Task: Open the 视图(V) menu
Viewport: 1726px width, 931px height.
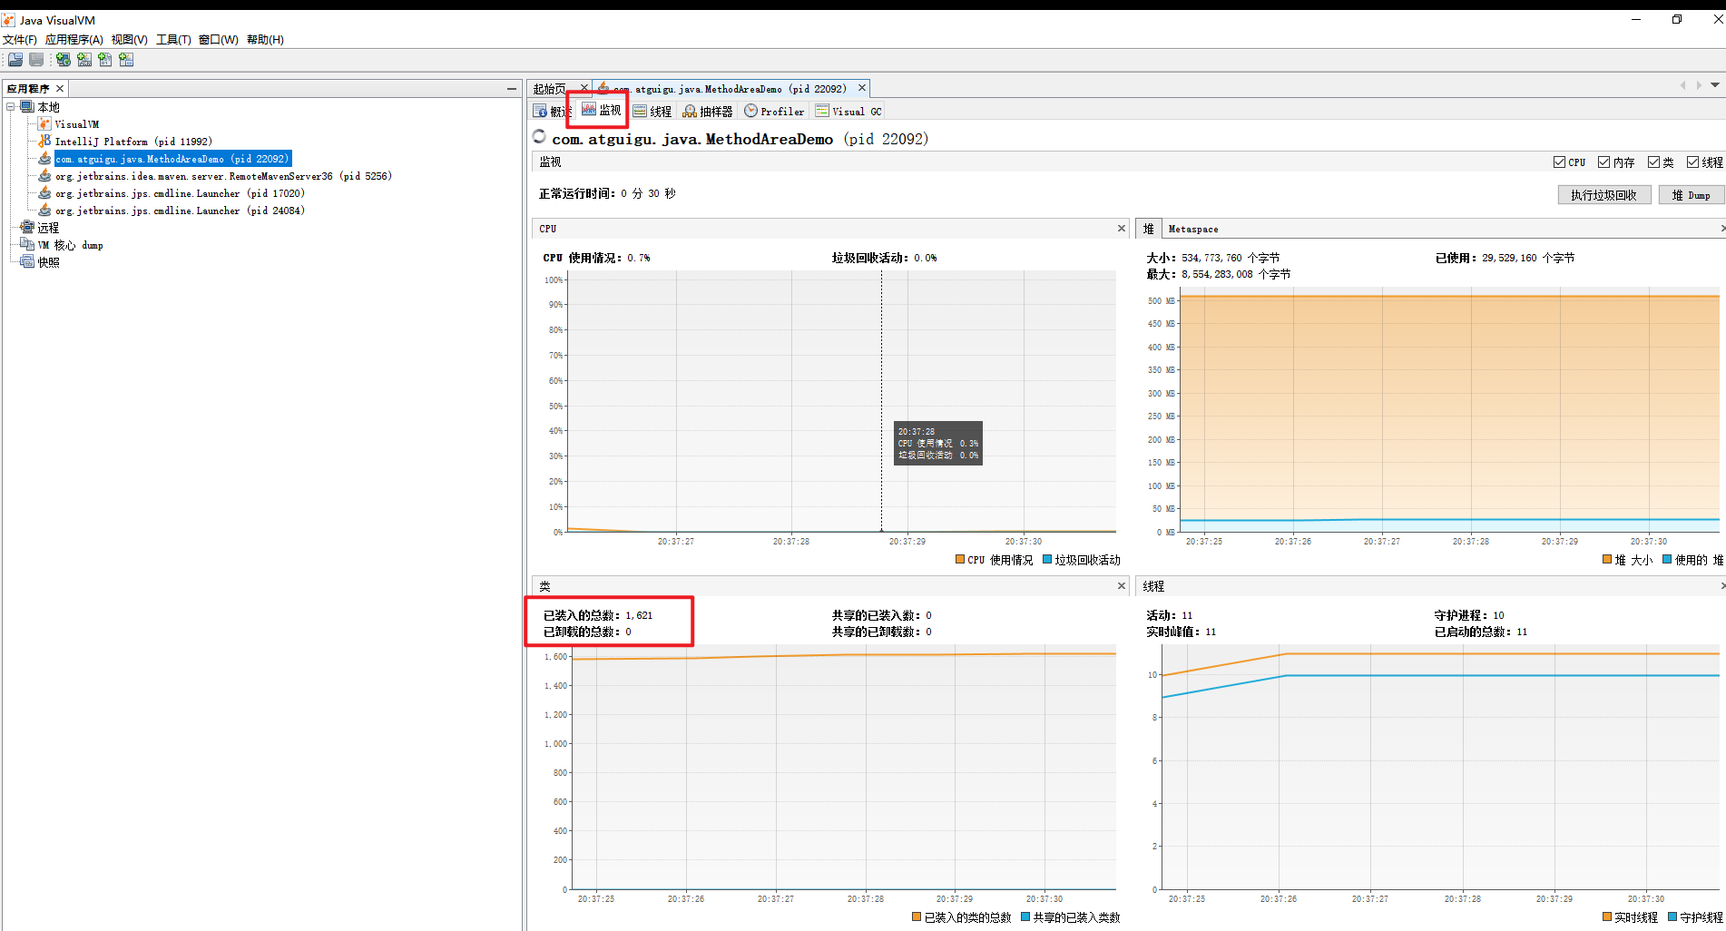Action: click(x=130, y=40)
